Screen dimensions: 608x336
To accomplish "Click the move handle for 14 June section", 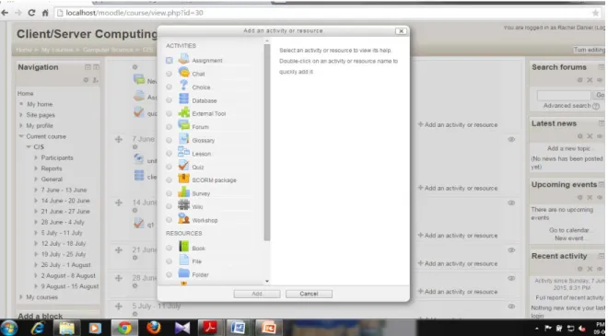I will point(119,203).
